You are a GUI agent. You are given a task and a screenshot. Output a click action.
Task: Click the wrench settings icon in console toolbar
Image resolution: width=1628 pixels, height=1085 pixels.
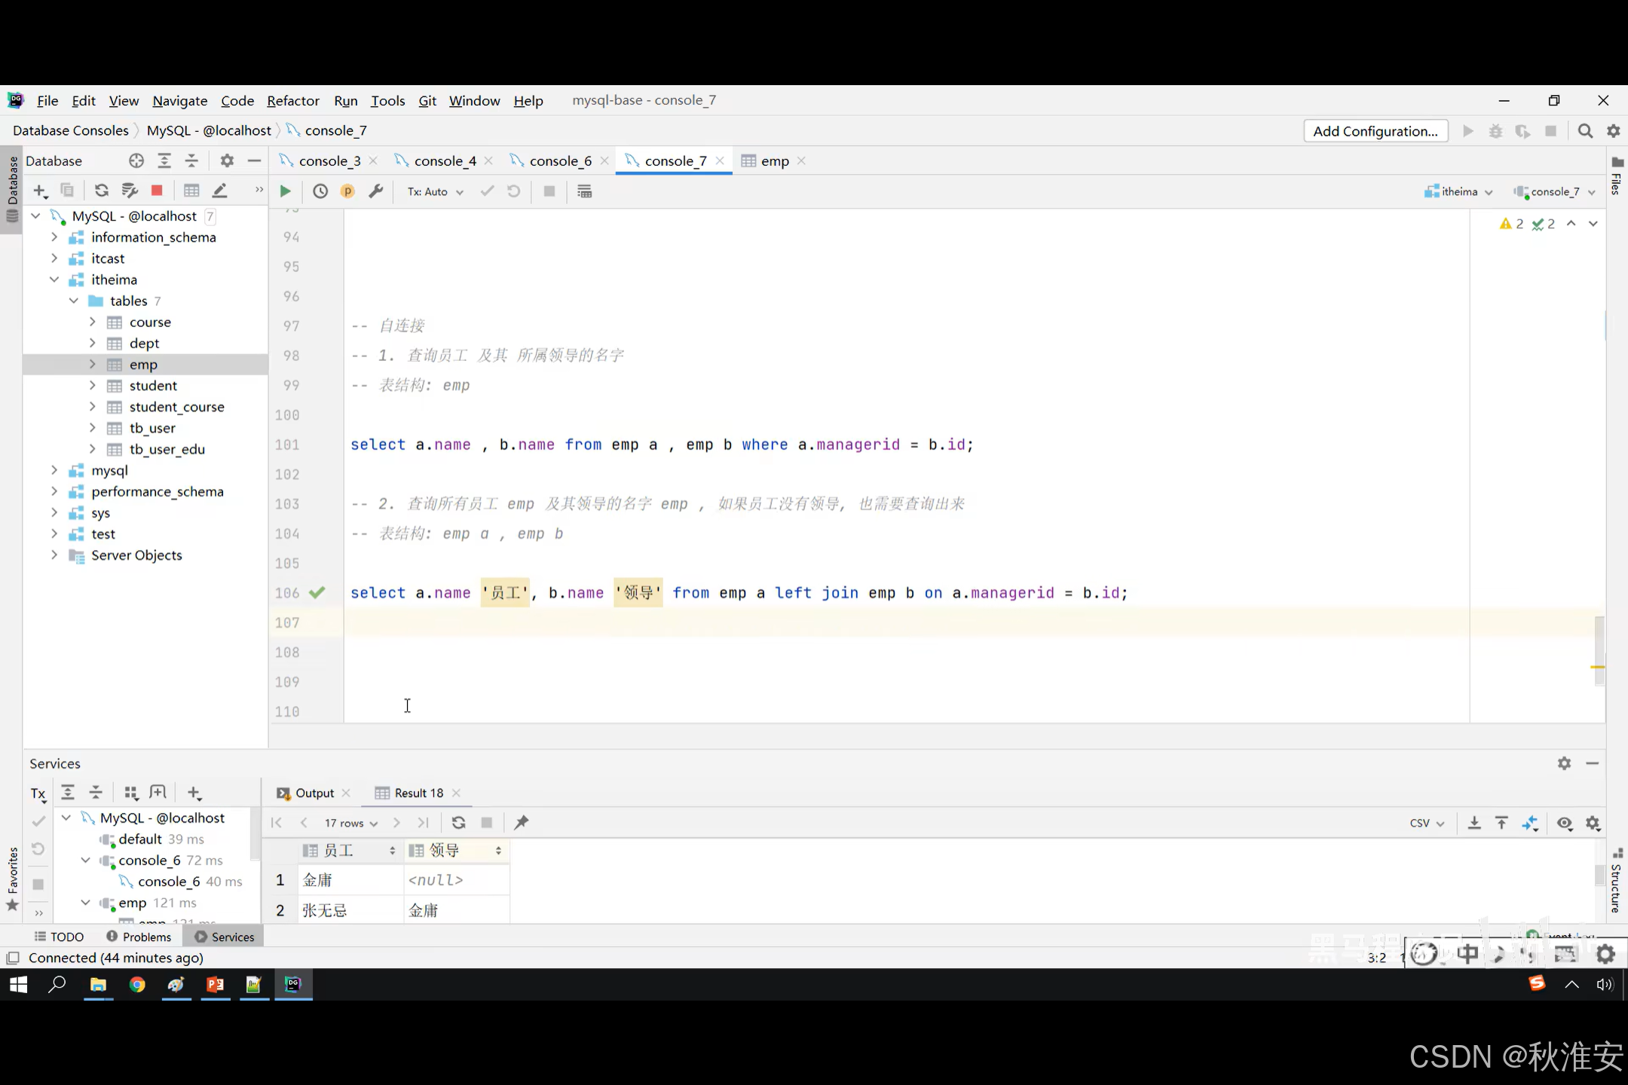click(x=375, y=191)
